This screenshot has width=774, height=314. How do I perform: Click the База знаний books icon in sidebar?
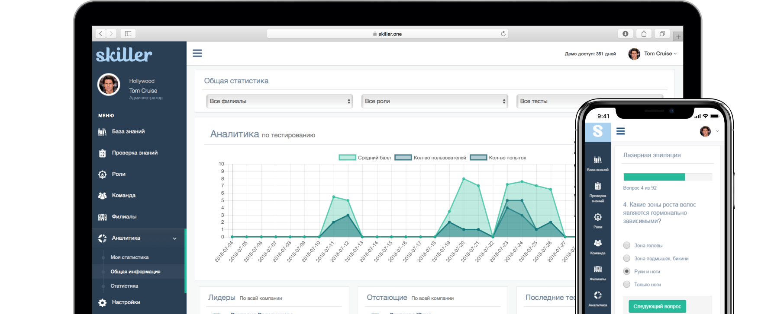pos(102,132)
